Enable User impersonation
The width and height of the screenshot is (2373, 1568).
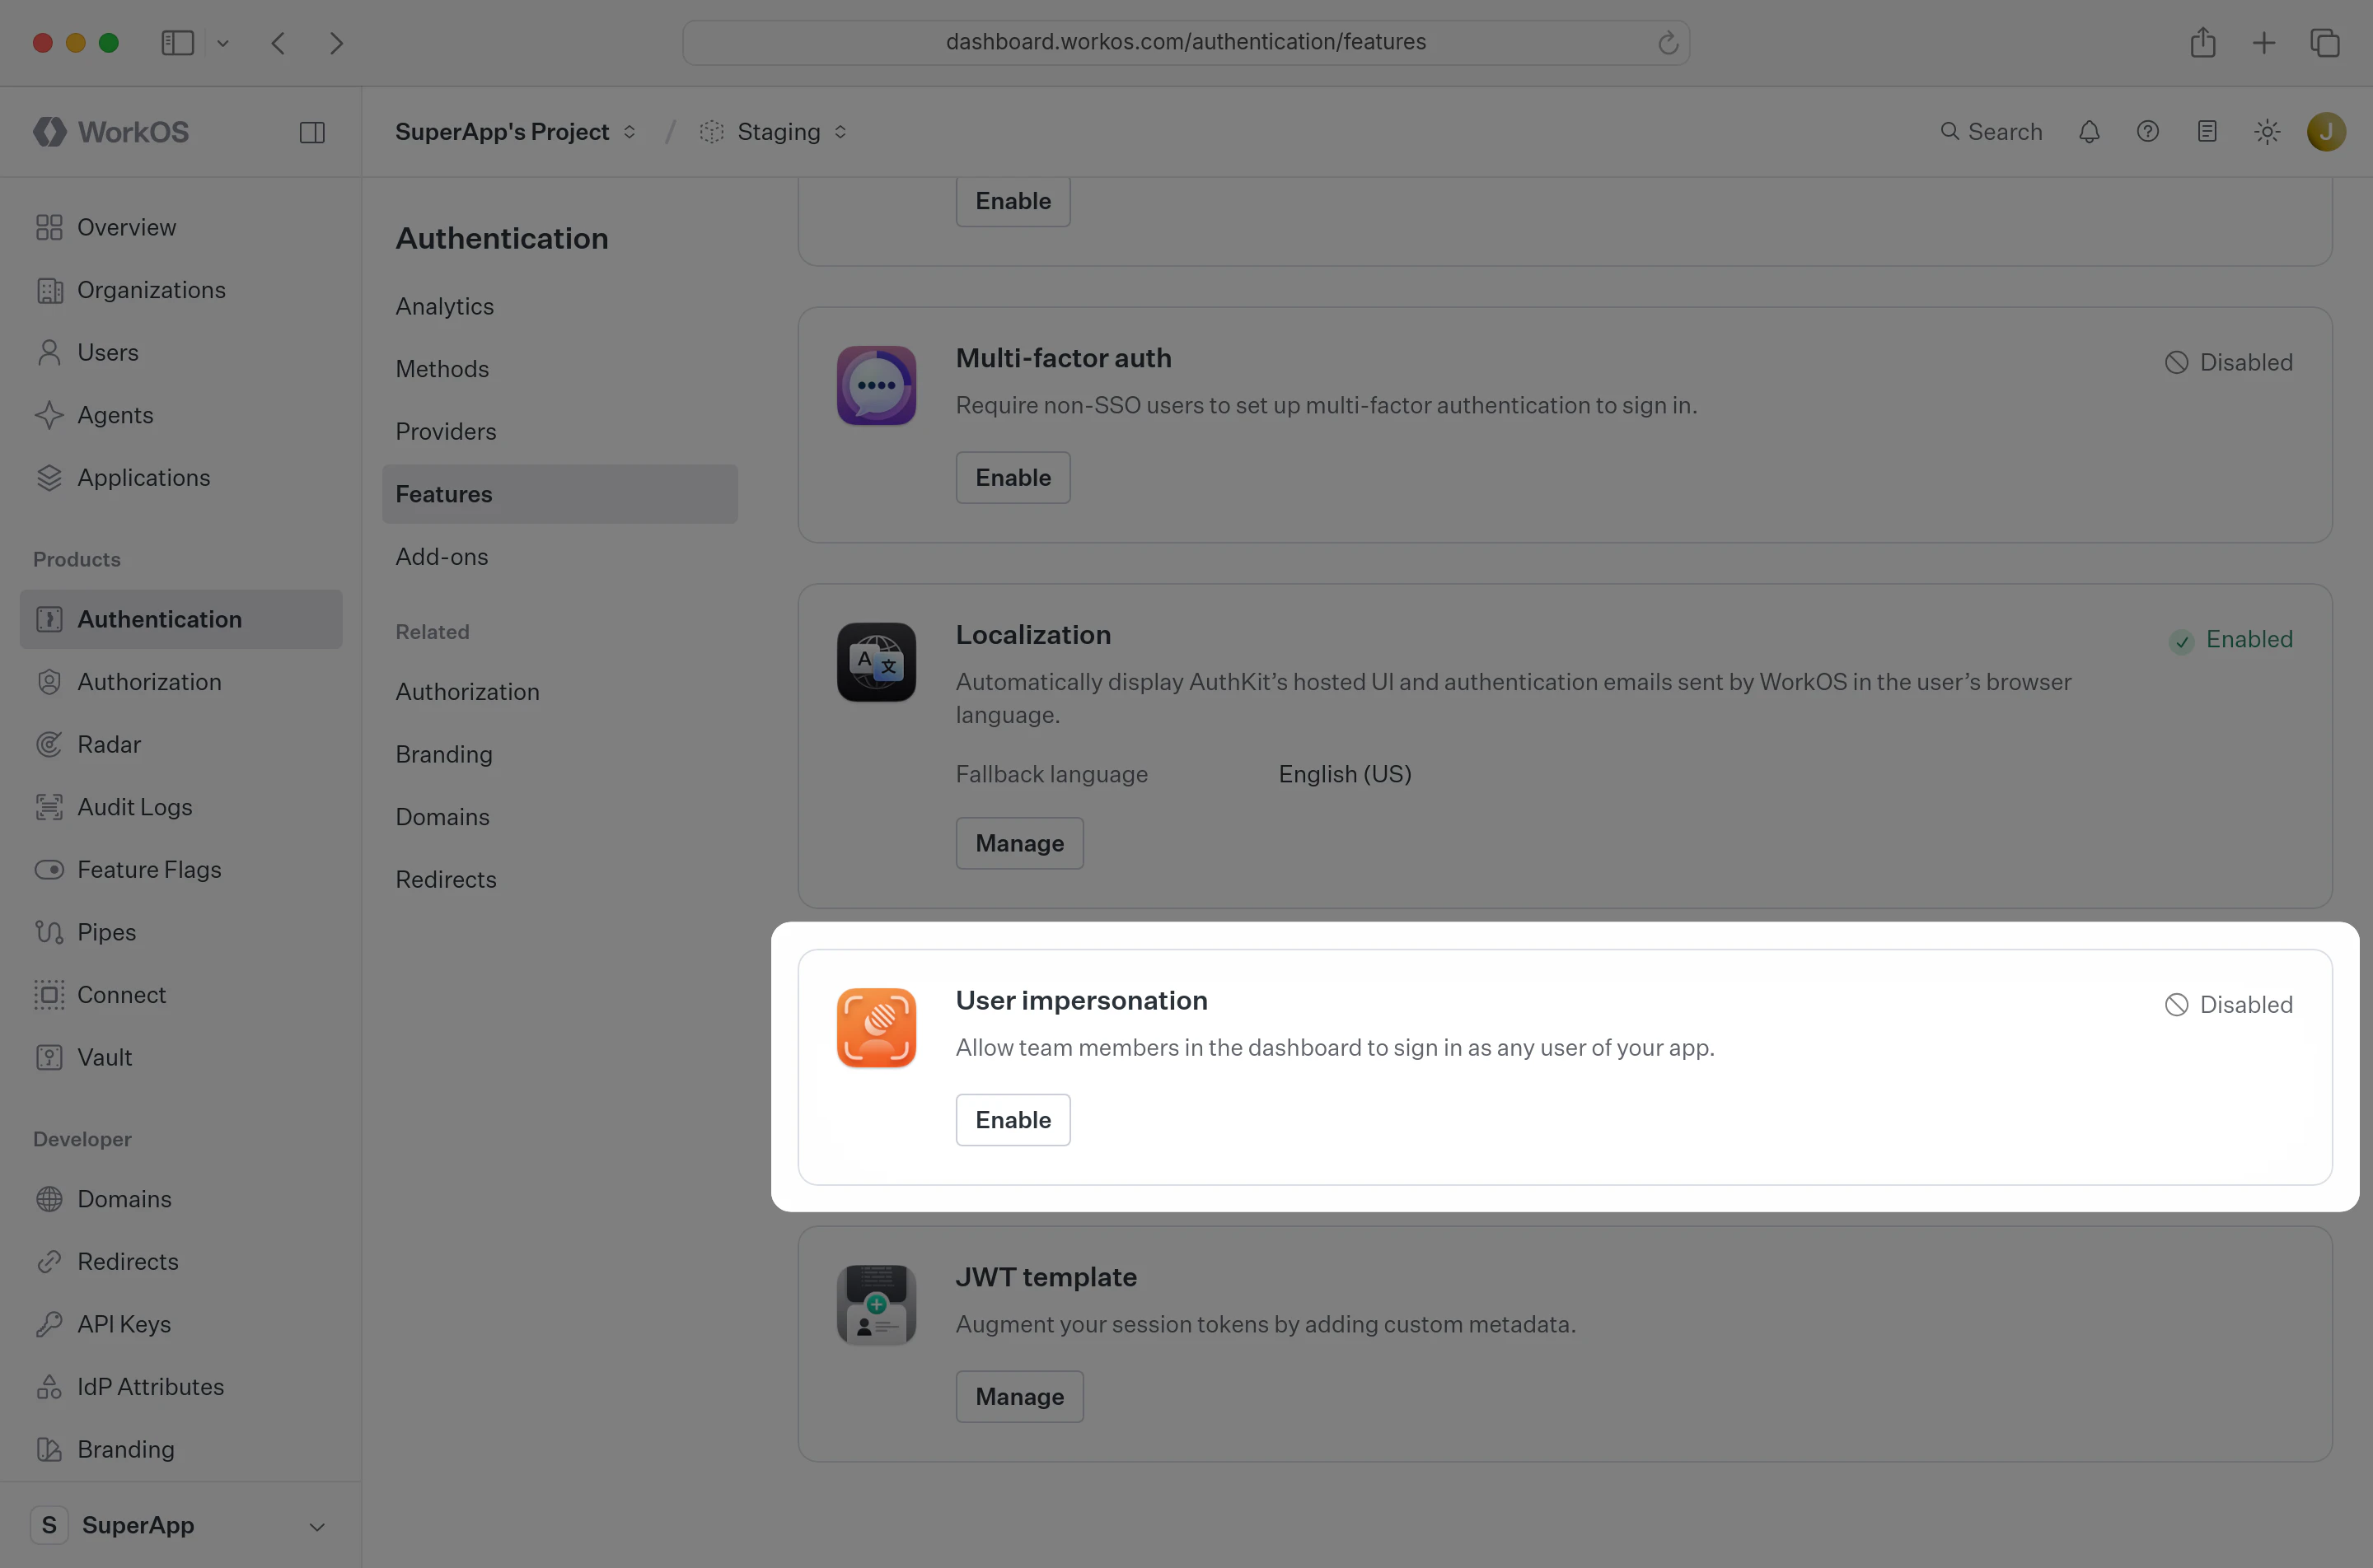click(1013, 1120)
